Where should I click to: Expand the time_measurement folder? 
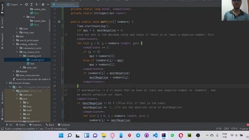pos(14,75)
